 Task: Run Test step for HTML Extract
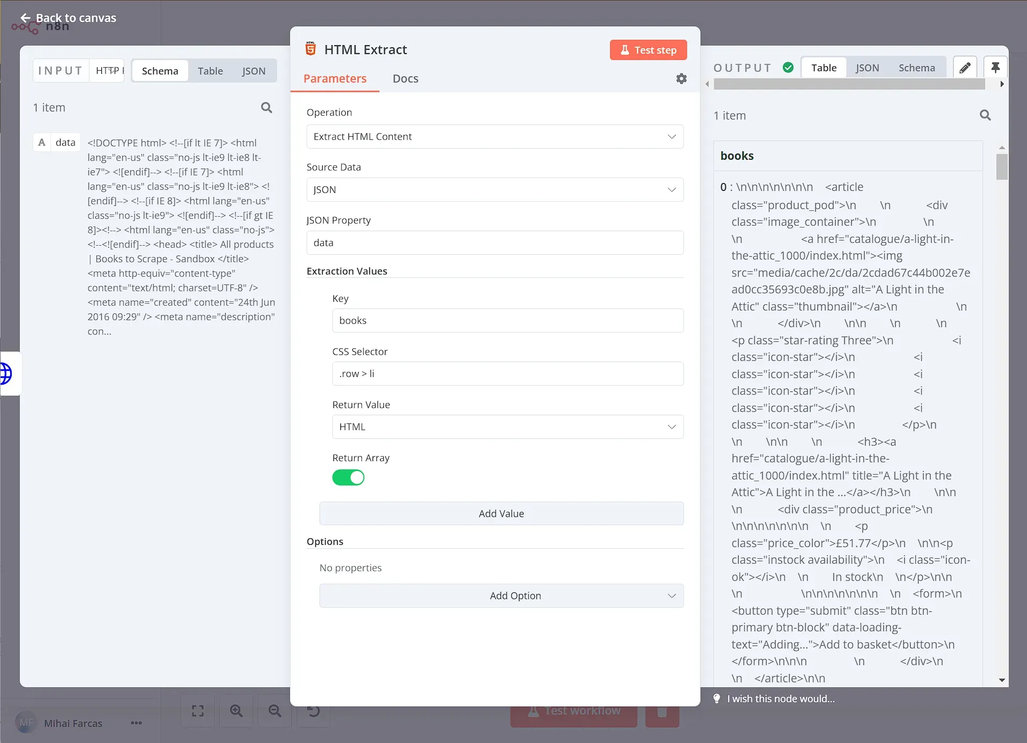point(648,49)
